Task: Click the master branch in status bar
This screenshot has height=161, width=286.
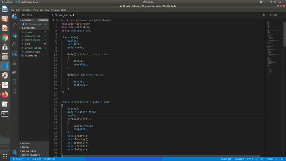Action: pyautogui.click(x=18, y=159)
